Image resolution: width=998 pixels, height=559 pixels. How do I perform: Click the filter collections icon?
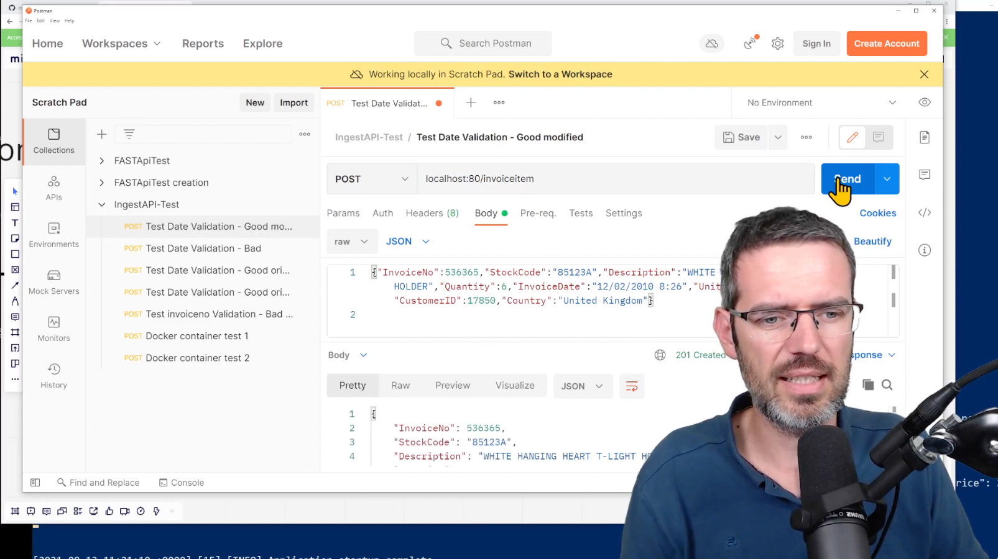129,134
